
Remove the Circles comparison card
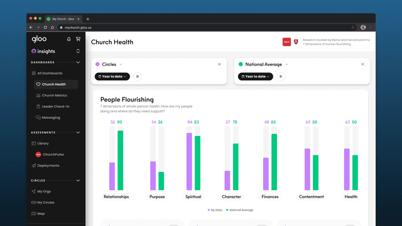tap(219, 64)
